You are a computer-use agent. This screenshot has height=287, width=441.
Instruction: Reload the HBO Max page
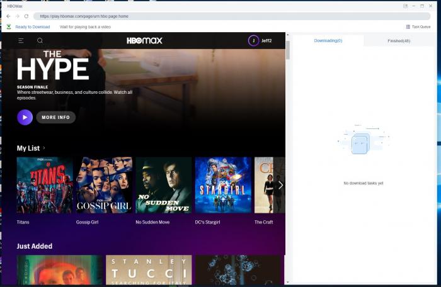26,16
